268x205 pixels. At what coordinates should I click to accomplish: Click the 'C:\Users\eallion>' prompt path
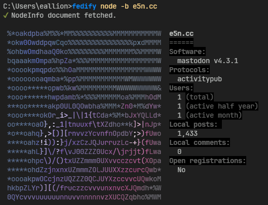point(37,6)
